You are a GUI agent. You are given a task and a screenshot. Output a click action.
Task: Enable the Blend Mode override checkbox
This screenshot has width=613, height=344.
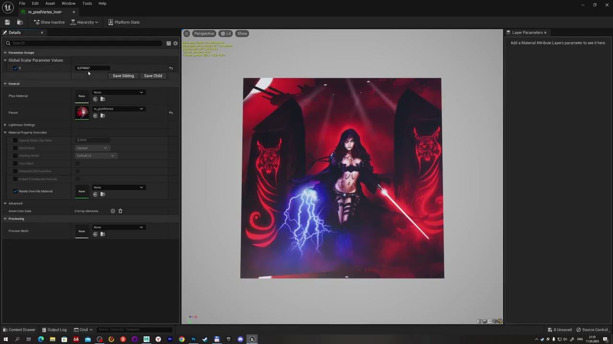[x=15, y=148]
